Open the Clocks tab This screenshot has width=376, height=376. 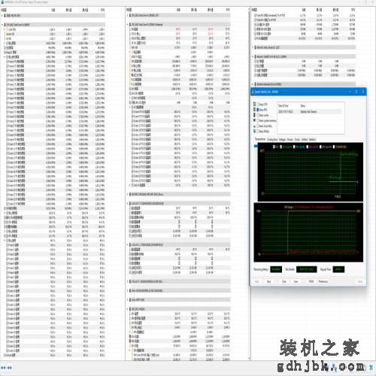pyautogui.click(x=297, y=139)
